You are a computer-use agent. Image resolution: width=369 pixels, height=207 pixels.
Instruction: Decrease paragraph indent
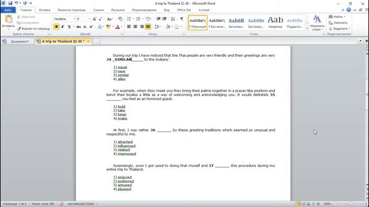pyautogui.click(x=159, y=19)
